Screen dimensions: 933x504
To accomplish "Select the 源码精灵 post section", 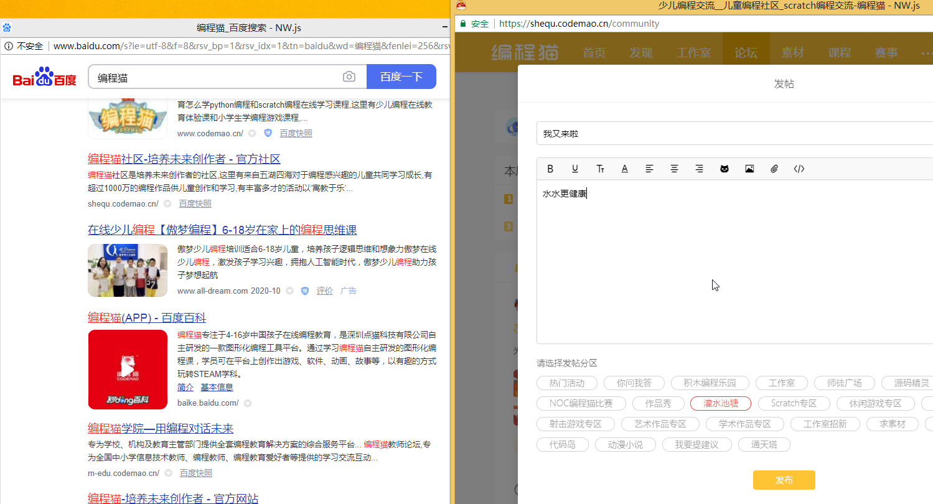I will coord(907,383).
